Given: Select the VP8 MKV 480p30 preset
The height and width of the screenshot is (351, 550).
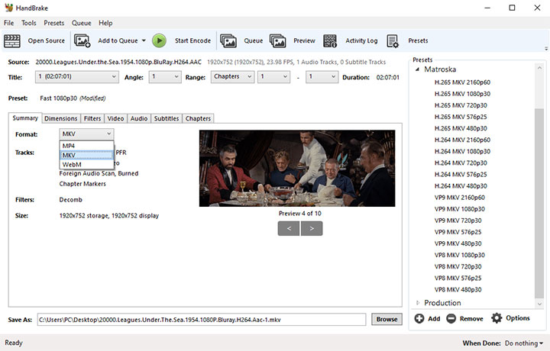Looking at the screenshot, I should click(x=458, y=290).
